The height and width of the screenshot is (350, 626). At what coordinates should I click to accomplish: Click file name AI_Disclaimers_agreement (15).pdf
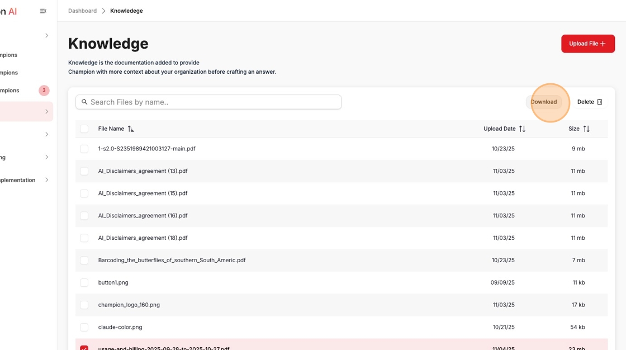pos(143,193)
